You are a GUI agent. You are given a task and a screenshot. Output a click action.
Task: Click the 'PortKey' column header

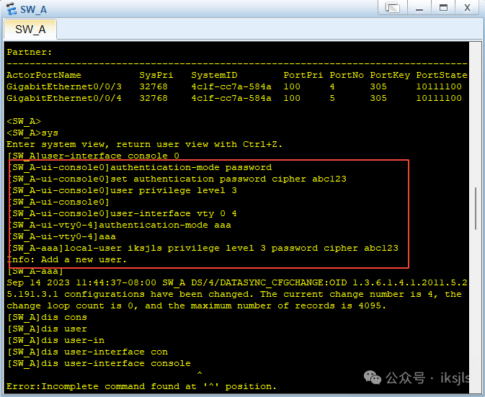[390, 75]
